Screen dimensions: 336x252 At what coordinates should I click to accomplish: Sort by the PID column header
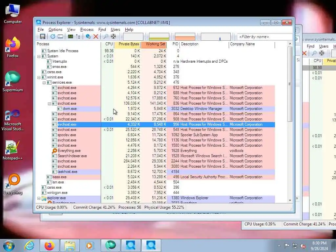point(174,44)
